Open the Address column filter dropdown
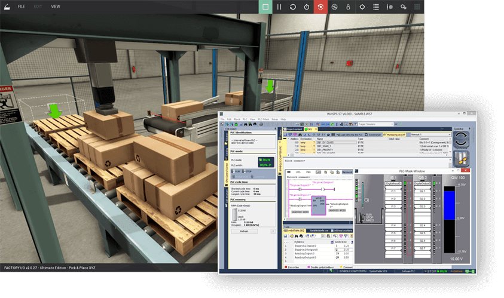 (x=352, y=242)
